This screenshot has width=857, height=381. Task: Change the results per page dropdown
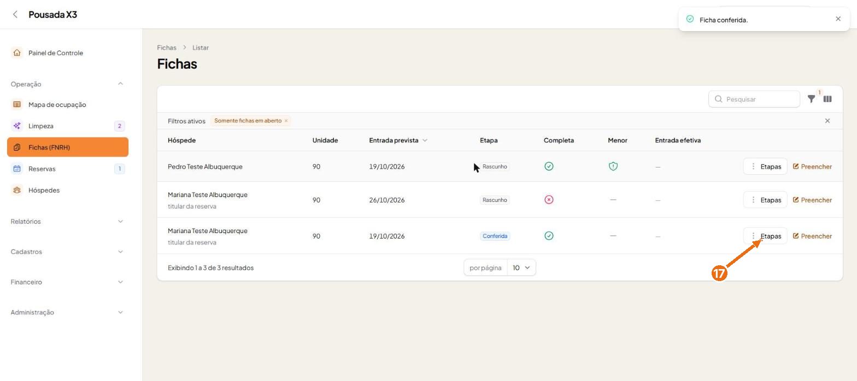click(521, 267)
